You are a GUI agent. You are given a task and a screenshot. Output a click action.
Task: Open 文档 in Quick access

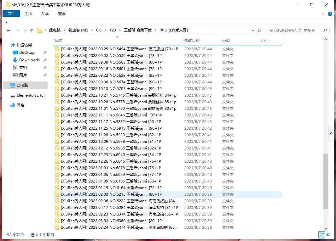pos(23,68)
